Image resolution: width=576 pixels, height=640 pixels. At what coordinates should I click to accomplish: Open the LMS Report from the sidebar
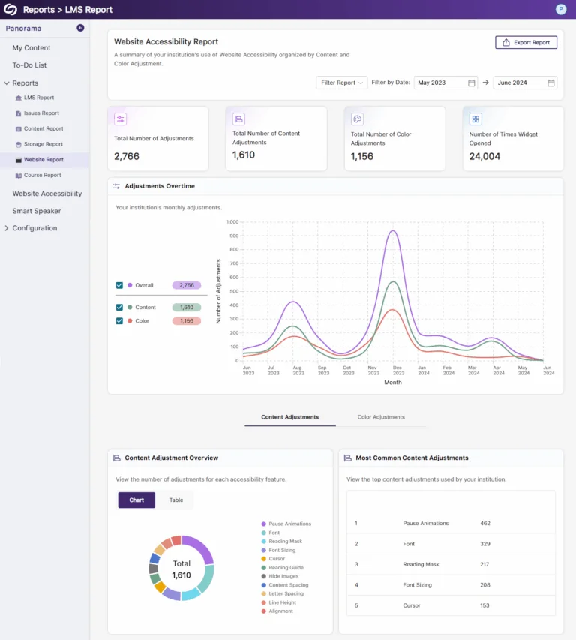point(45,98)
